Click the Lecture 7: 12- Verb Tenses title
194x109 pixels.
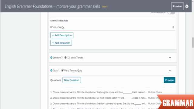68,58
